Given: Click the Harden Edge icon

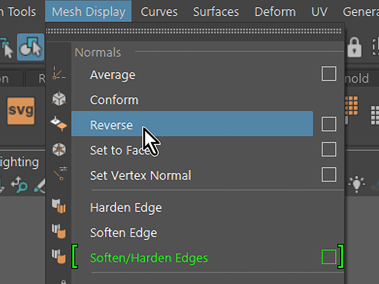Looking at the screenshot, I should [59, 206].
